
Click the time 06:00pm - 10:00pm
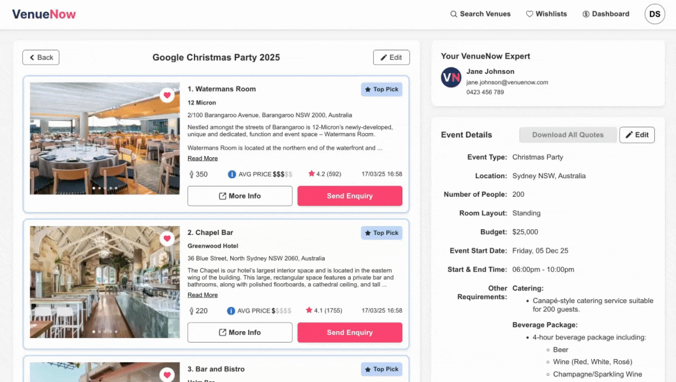pyautogui.click(x=543, y=270)
